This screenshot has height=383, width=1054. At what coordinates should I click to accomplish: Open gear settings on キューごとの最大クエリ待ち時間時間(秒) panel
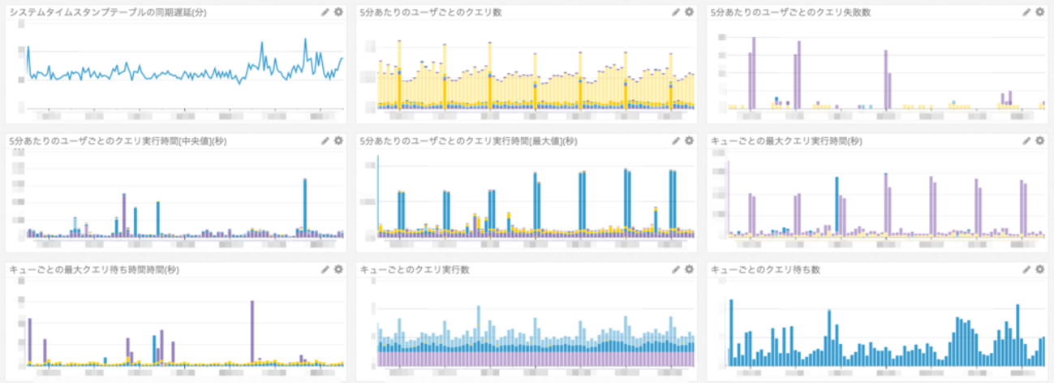[338, 269]
